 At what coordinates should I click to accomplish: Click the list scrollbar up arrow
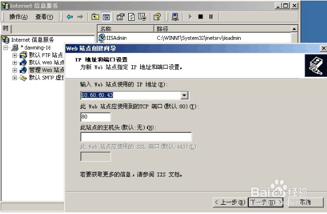click(x=294, y=29)
